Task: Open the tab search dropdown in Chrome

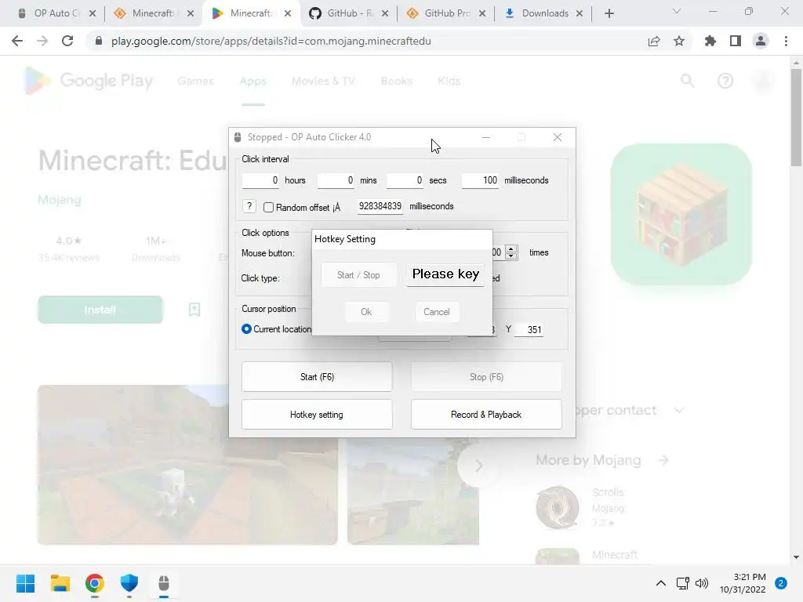Action: (677, 11)
